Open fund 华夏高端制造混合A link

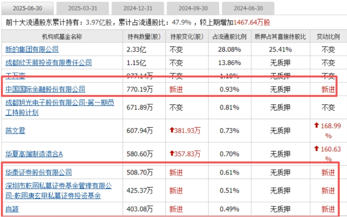click(x=34, y=154)
